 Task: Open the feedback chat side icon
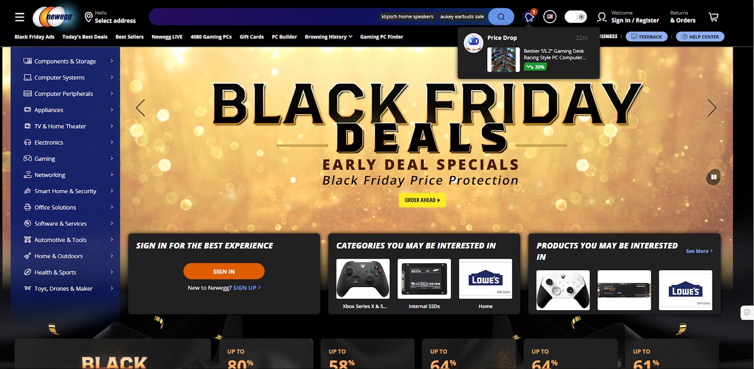(x=747, y=312)
